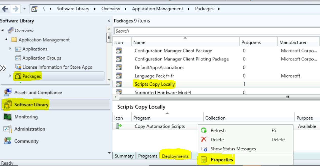Click icon of Scripts Copy Locally package

tap(119, 84)
